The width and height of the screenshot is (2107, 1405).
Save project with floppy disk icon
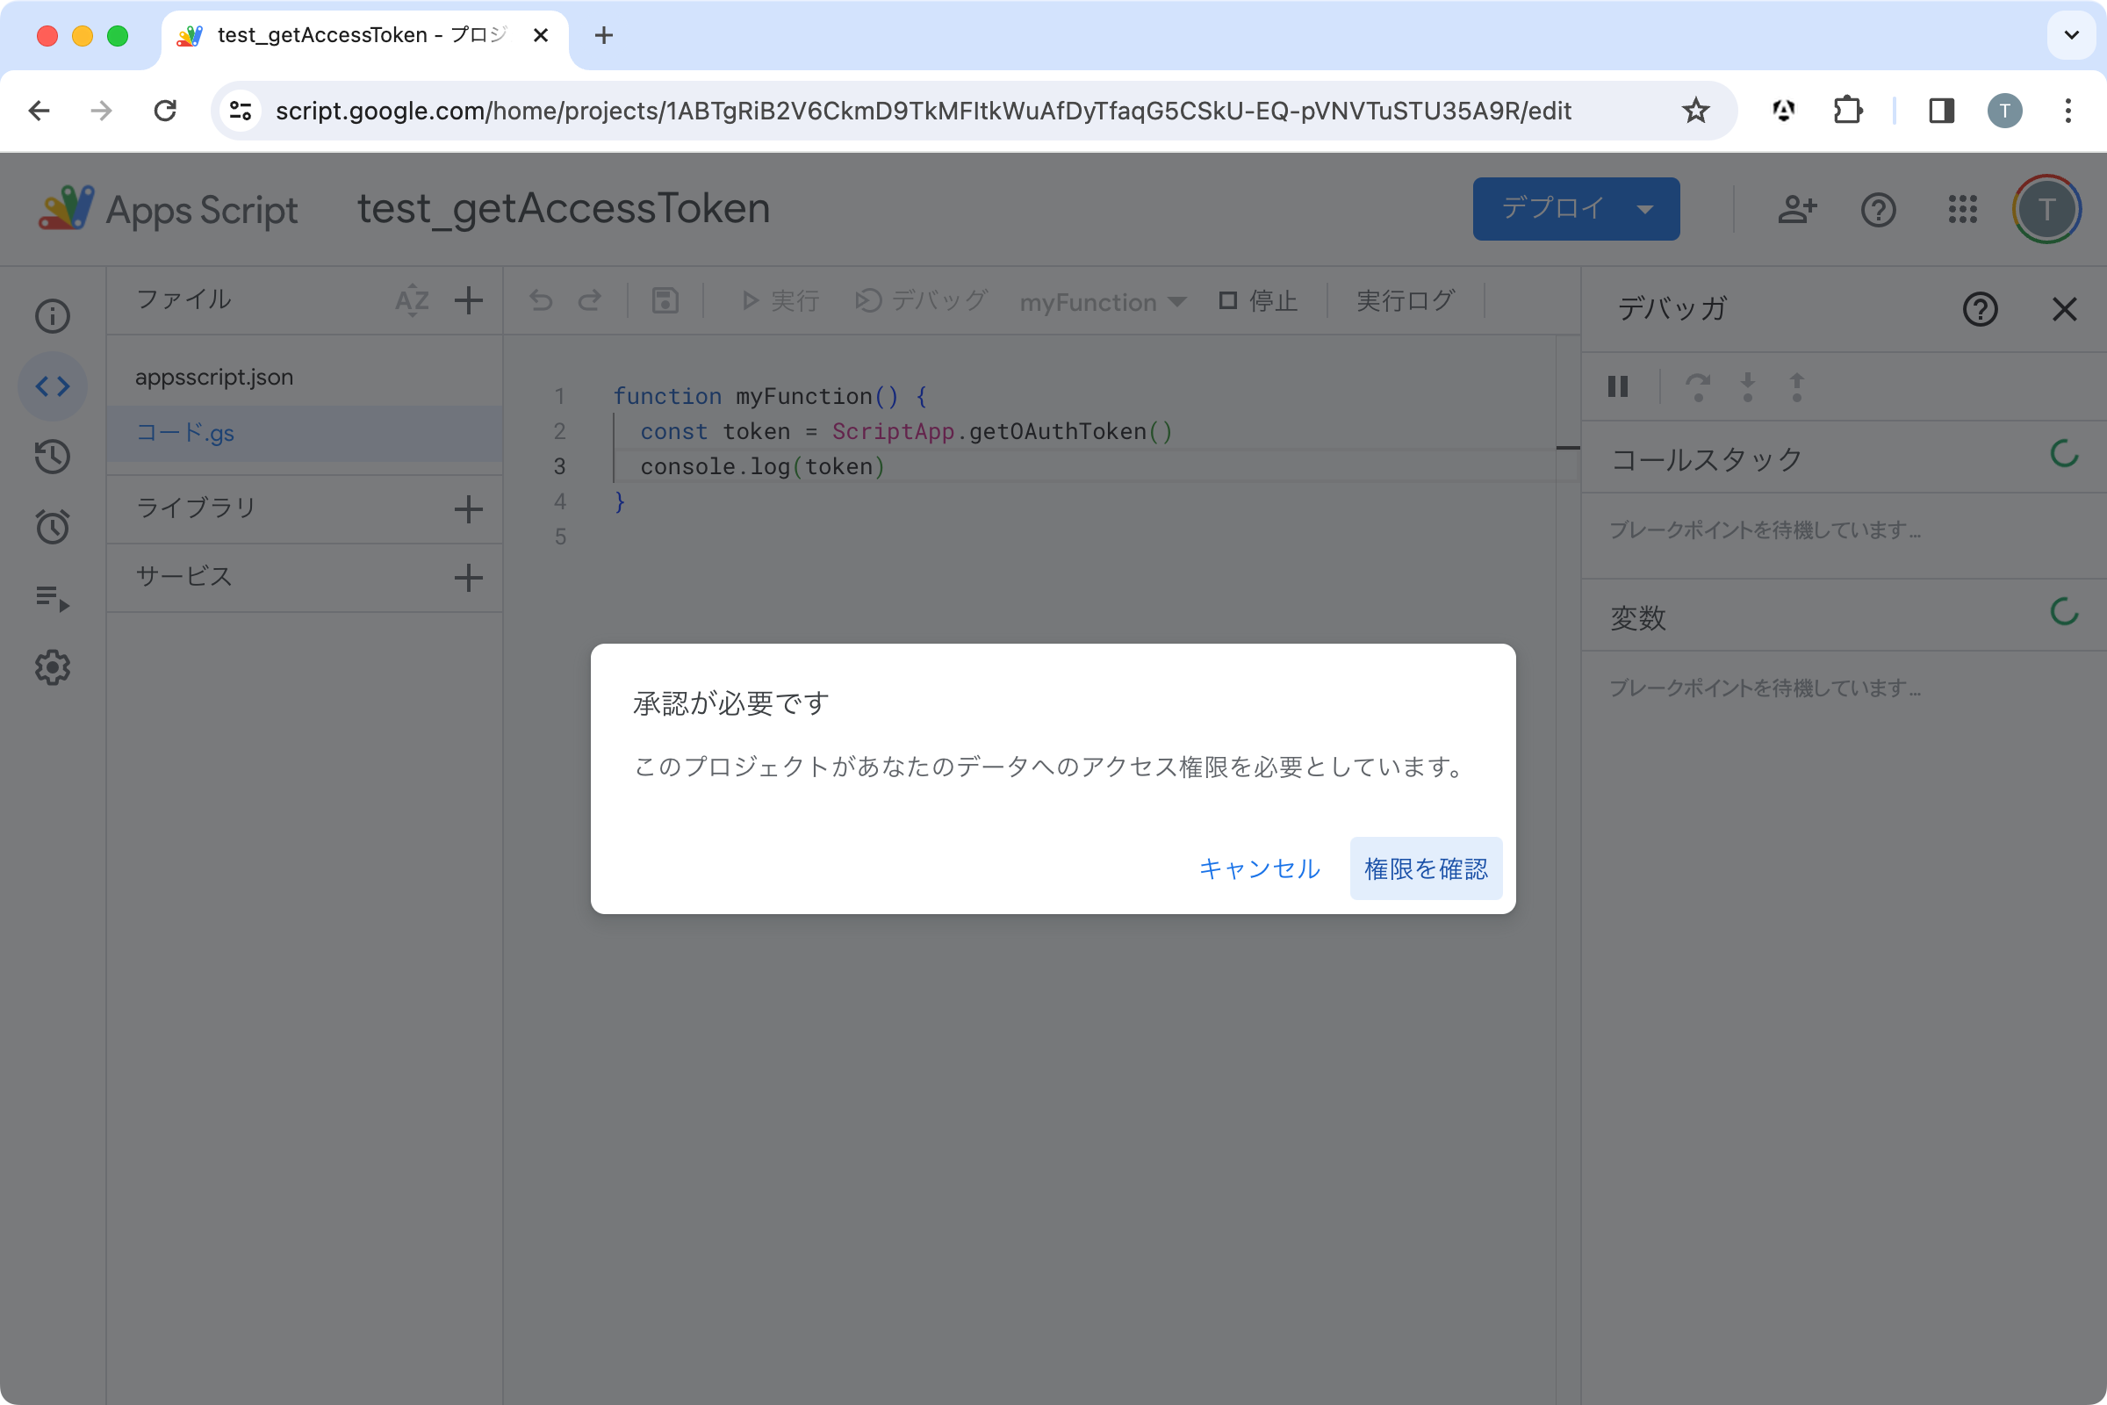(x=665, y=300)
